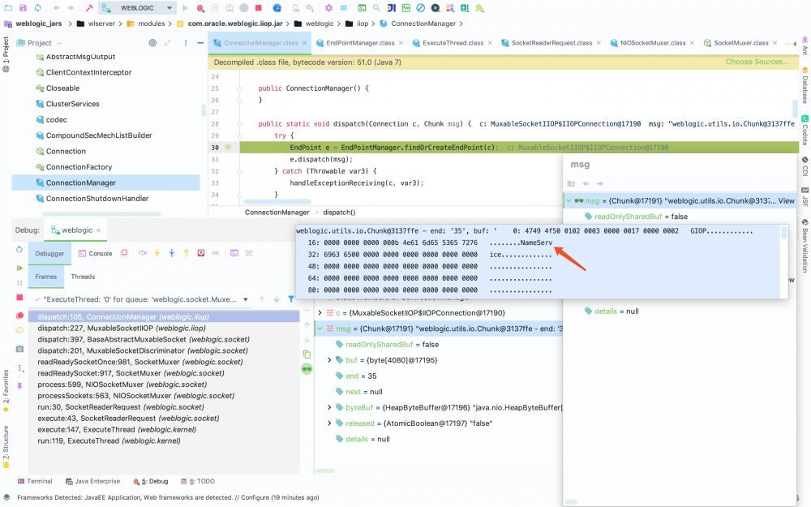Image resolution: width=811 pixels, height=507 pixels.
Task: Step out of the current method
Action: click(x=187, y=254)
